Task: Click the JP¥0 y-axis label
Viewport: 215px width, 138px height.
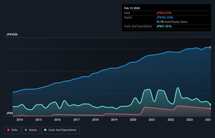Action: (x=9, y=113)
